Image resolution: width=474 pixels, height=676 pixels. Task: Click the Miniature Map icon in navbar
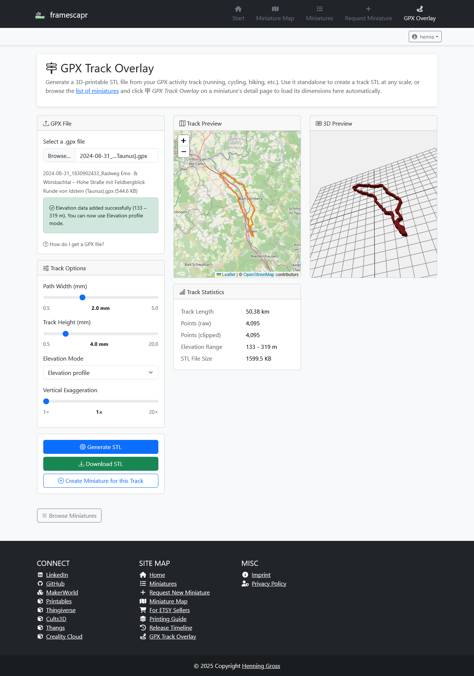click(x=275, y=9)
